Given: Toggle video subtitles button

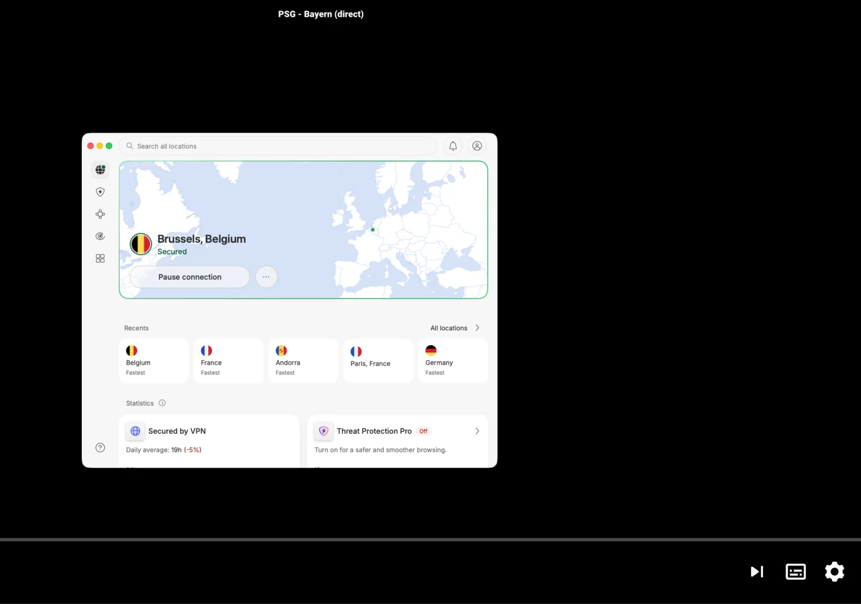Looking at the screenshot, I should (796, 572).
